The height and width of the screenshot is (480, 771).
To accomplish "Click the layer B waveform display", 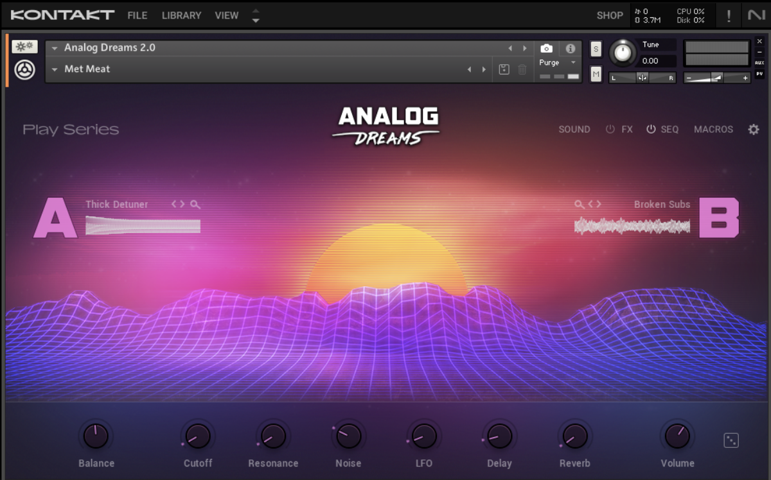I will [x=632, y=226].
